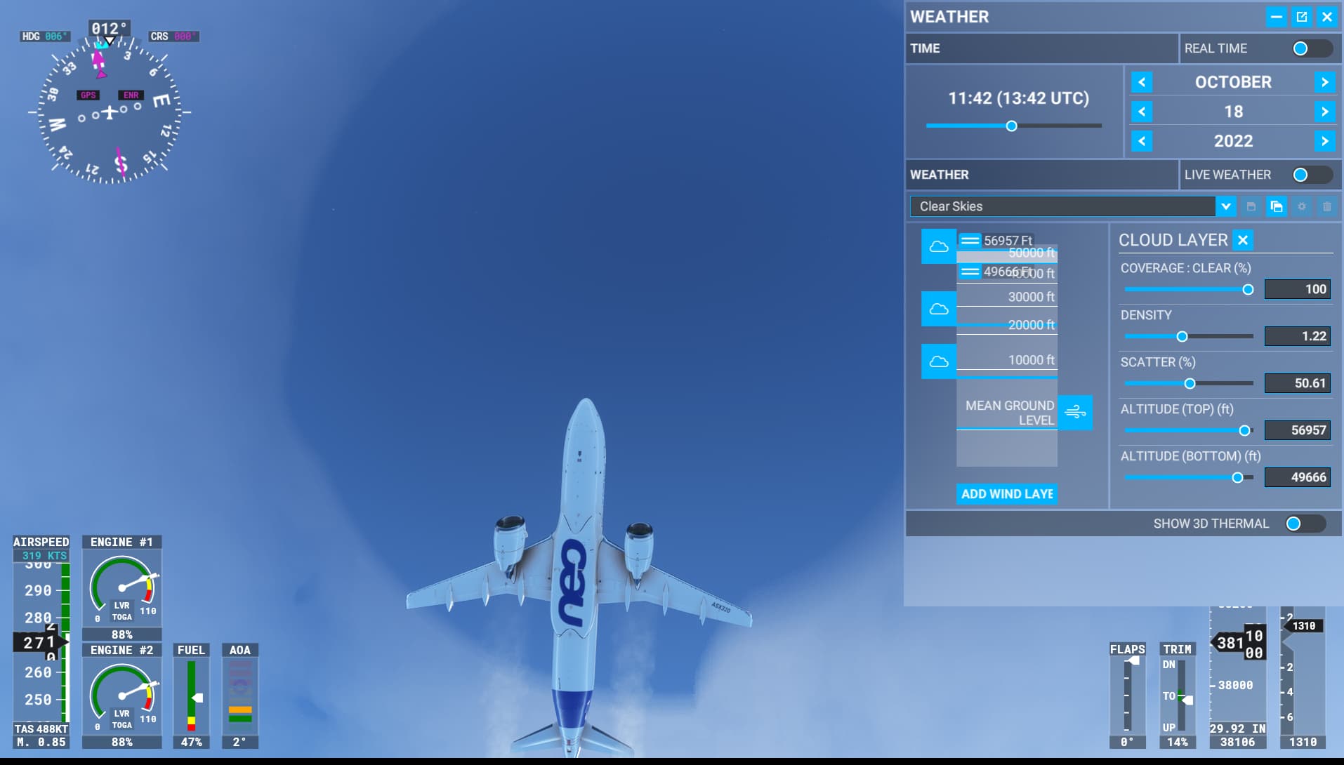Viewport: 1344px width, 765px height.
Task: Click the Density value field 1.22
Action: (1297, 336)
